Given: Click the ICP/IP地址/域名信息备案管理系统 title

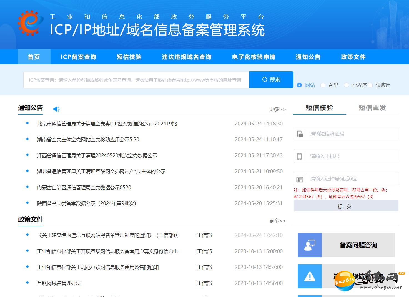Looking at the screenshot, I should (157, 30).
